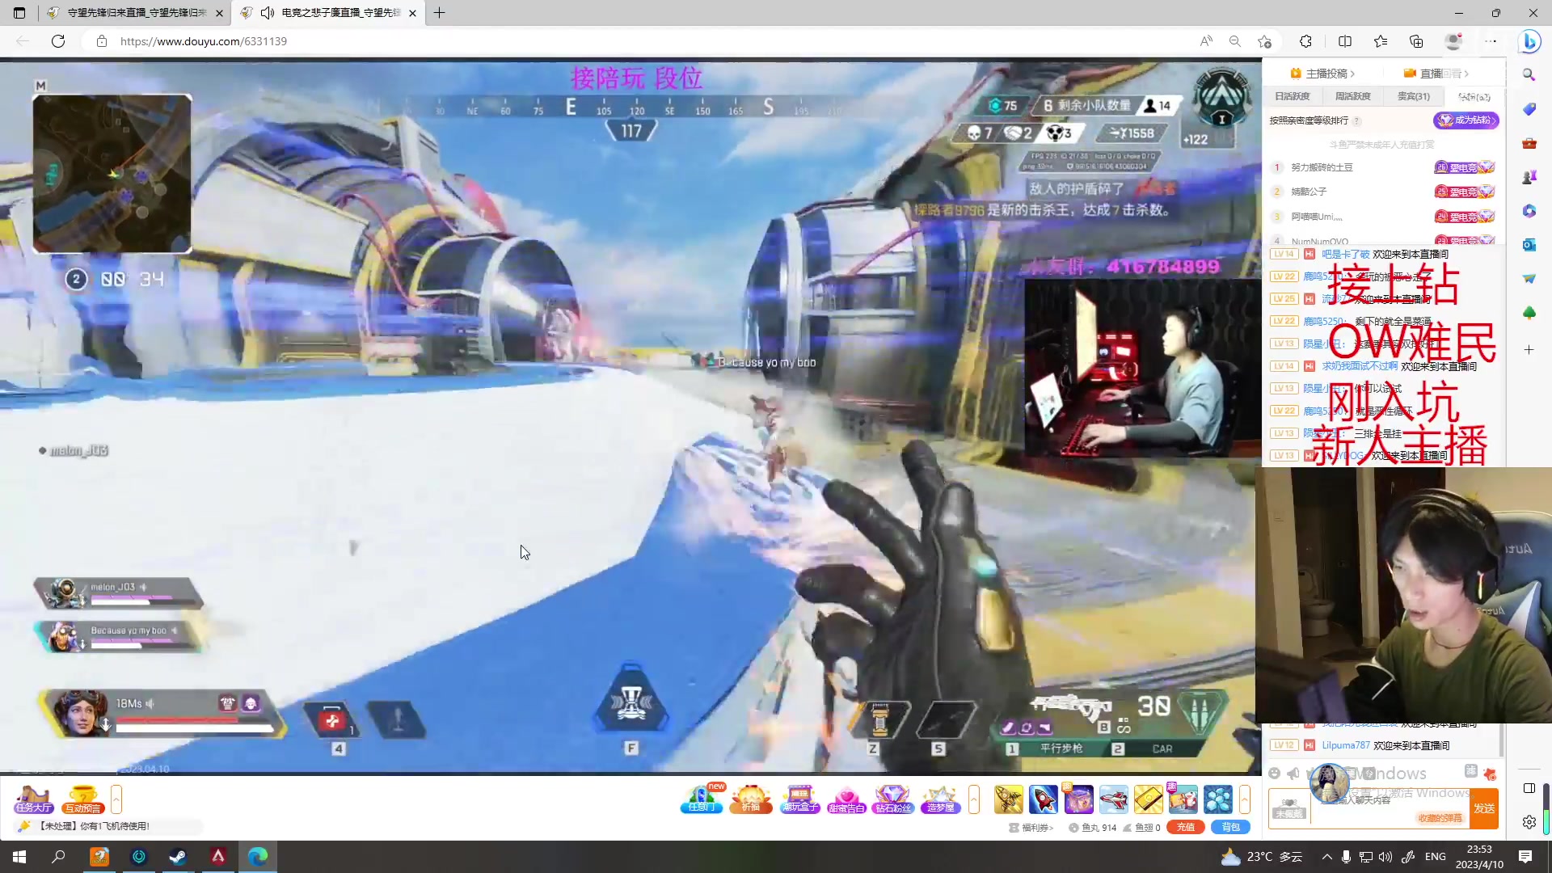Expand the arrow next to 互动预言
This screenshot has width=1552, height=873.
coord(116,799)
